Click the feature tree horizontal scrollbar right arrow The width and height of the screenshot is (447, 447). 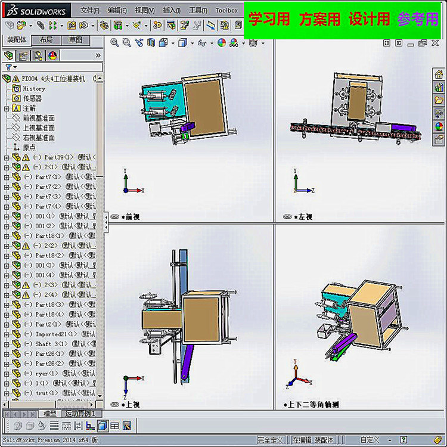pos(92,405)
